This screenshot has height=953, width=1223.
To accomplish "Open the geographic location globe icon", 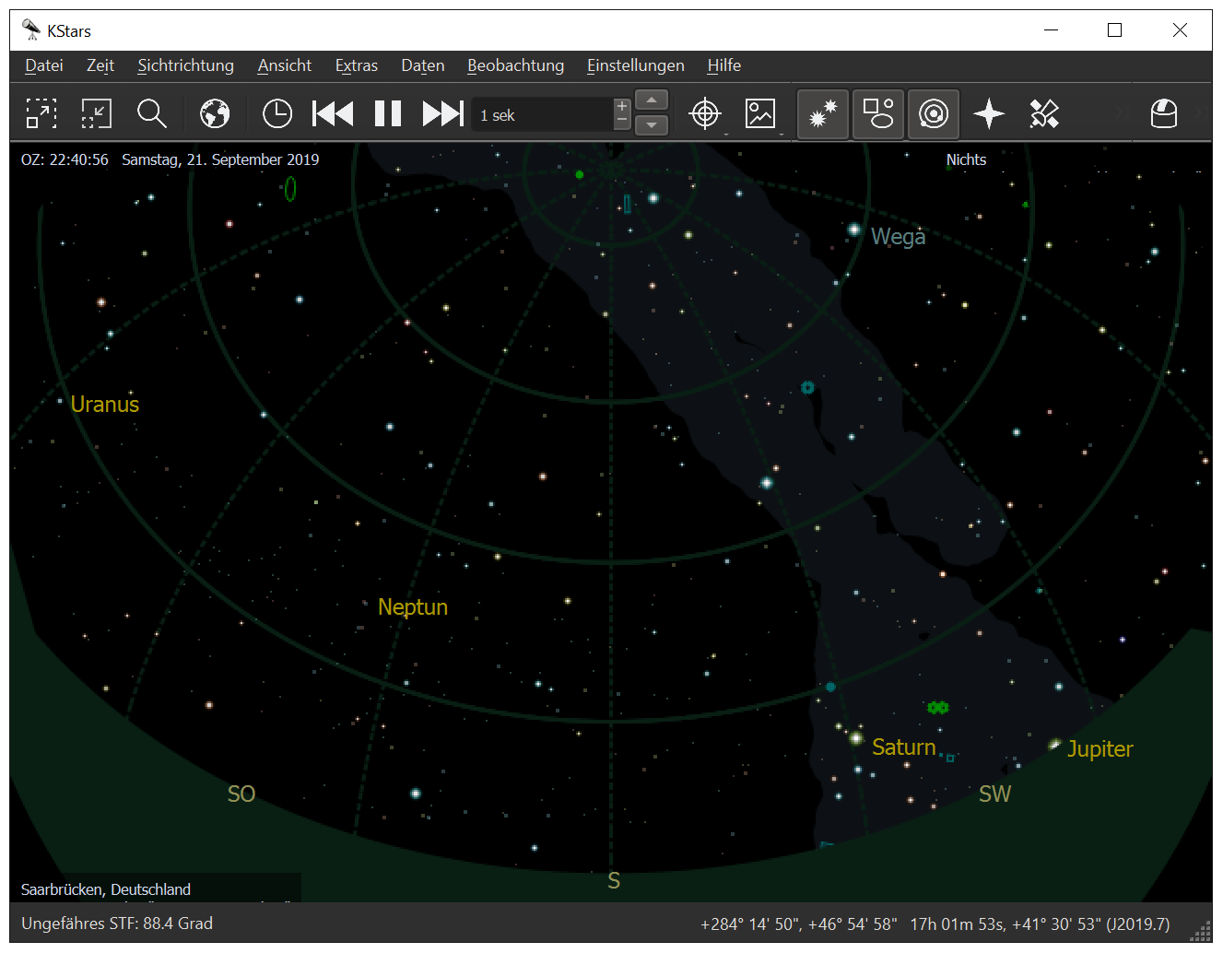I will (x=215, y=113).
